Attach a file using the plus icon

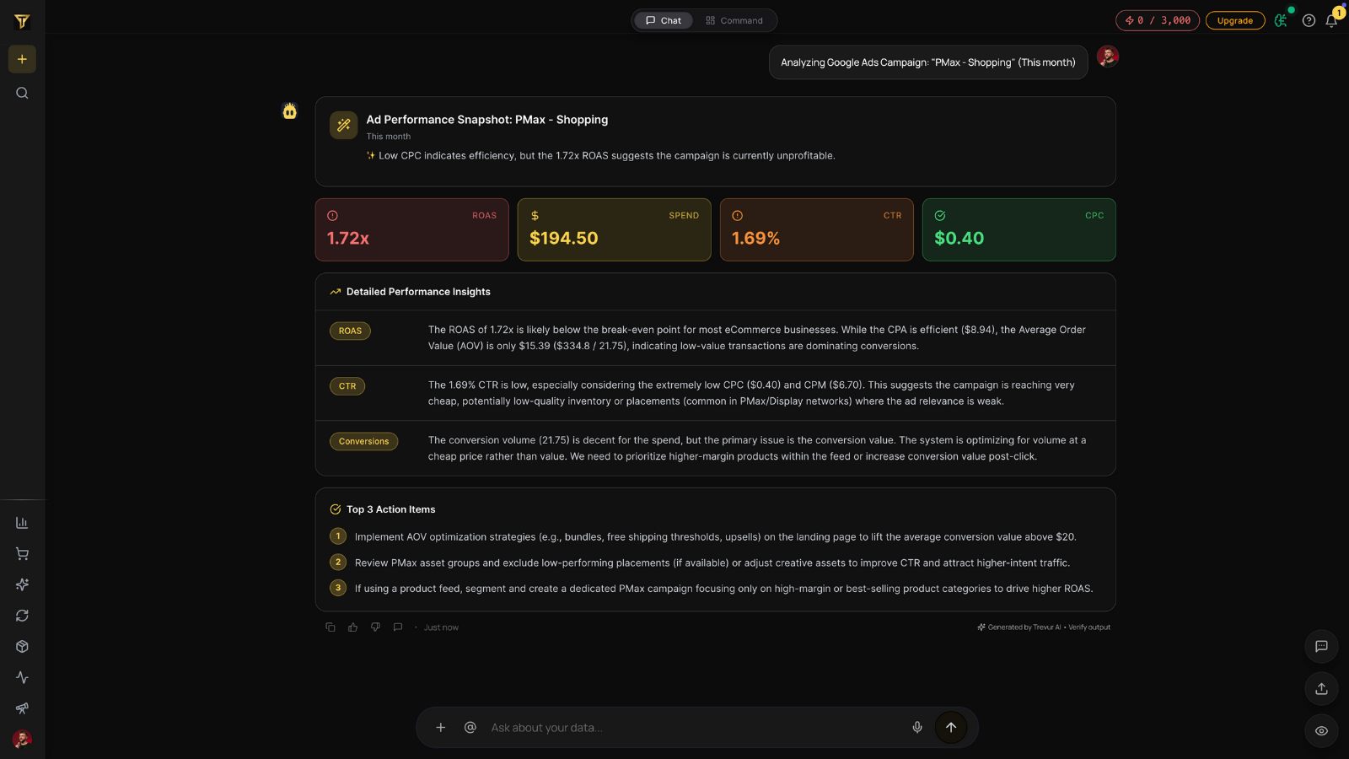click(x=440, y=727)
